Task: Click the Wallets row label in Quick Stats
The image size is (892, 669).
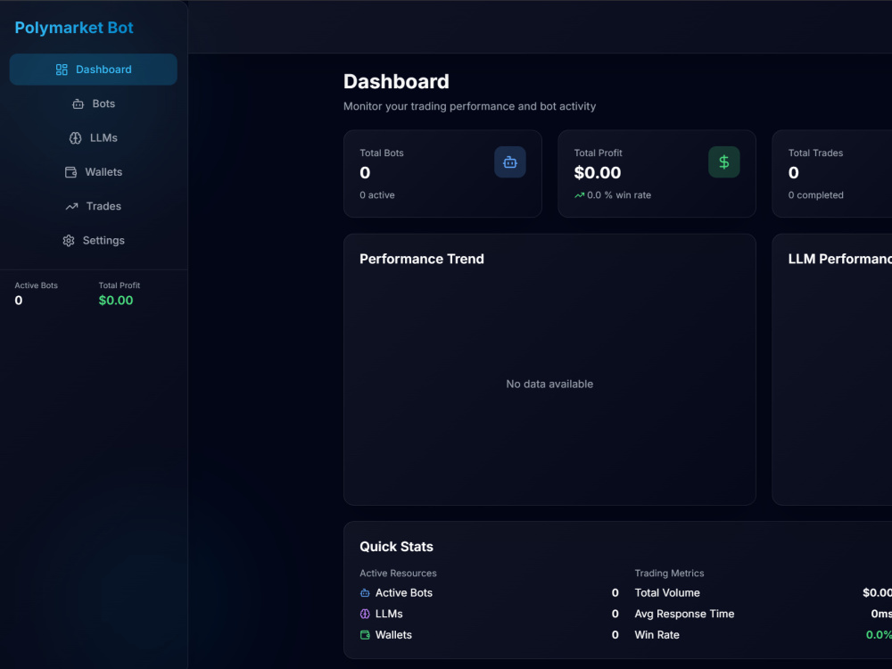Action: 393,635
